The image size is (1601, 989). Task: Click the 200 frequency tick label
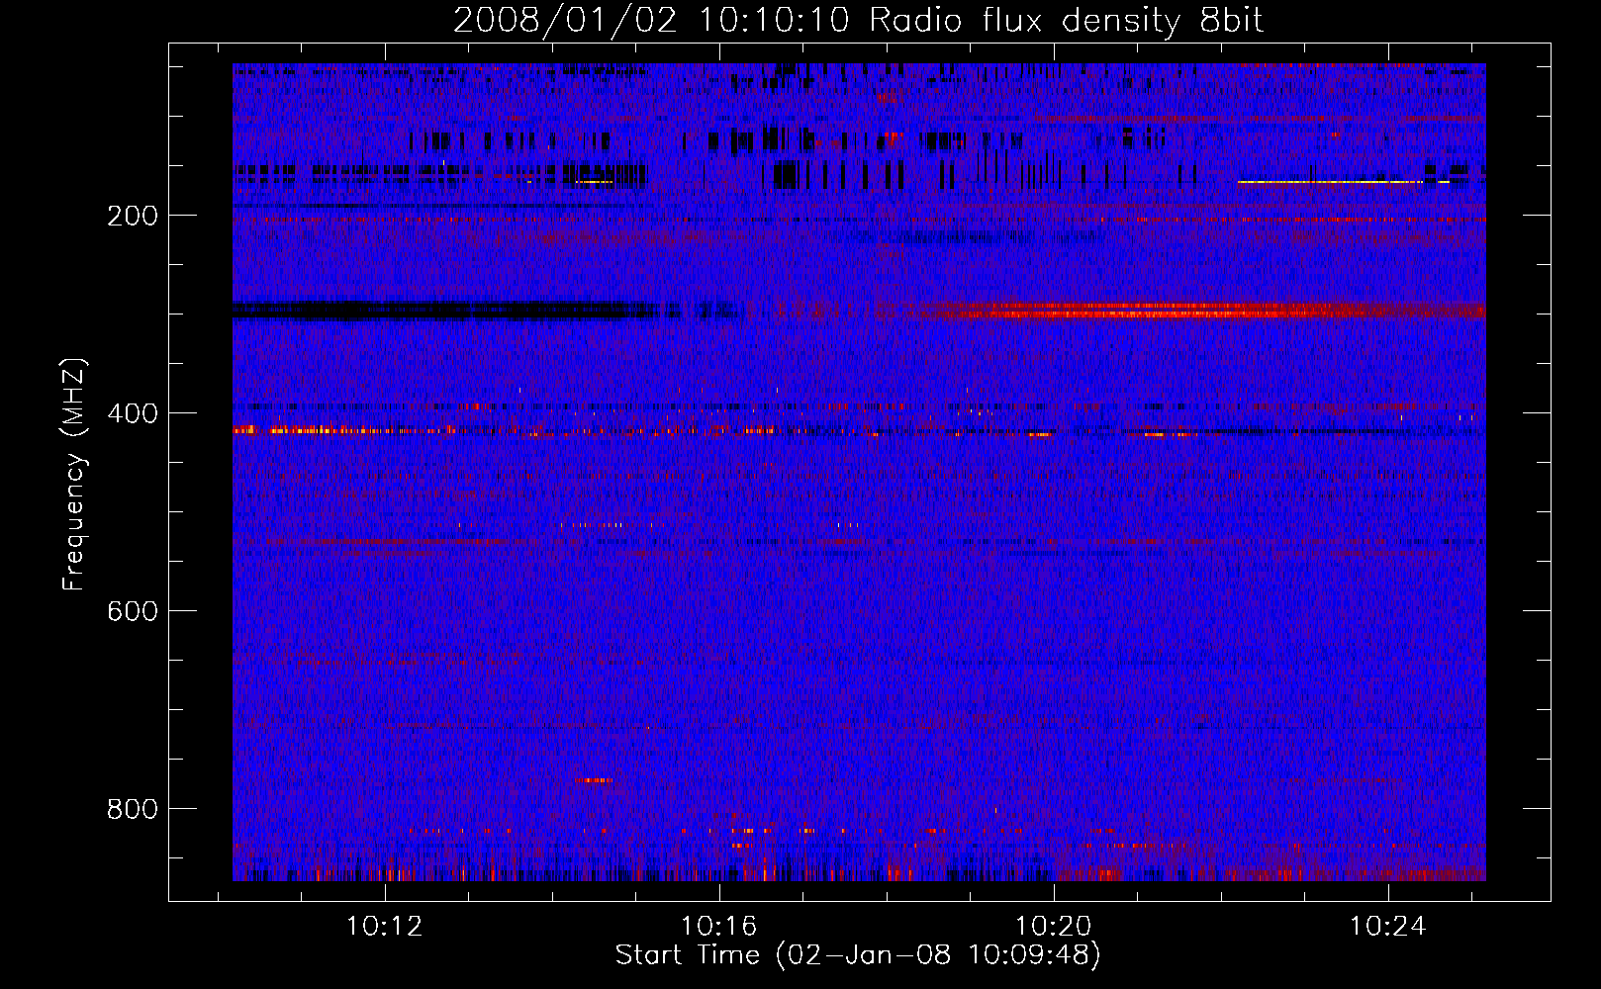click(x=133, y=217)
